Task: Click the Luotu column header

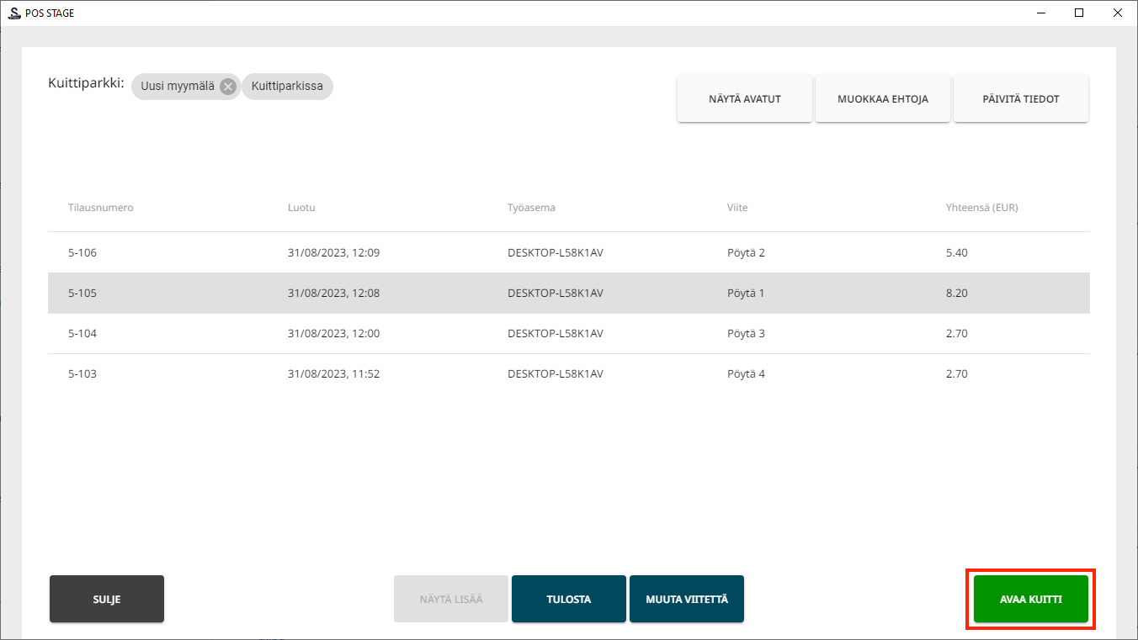Action: tap(301, 208)
